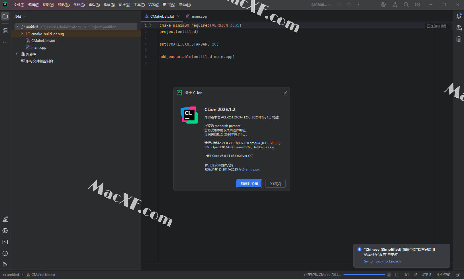Select the CMakeLists.txt editor tab
The image size is (464, 279).
pos(162,16)
